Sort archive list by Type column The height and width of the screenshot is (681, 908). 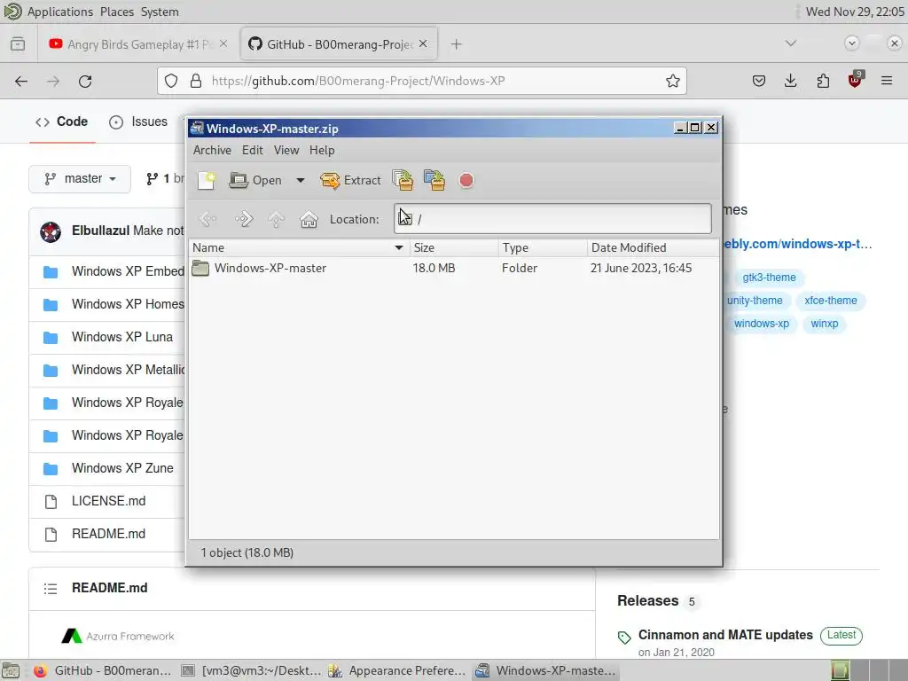(543, 248)
